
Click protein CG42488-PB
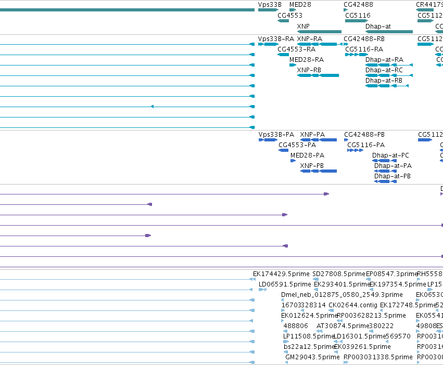(364, 134)
